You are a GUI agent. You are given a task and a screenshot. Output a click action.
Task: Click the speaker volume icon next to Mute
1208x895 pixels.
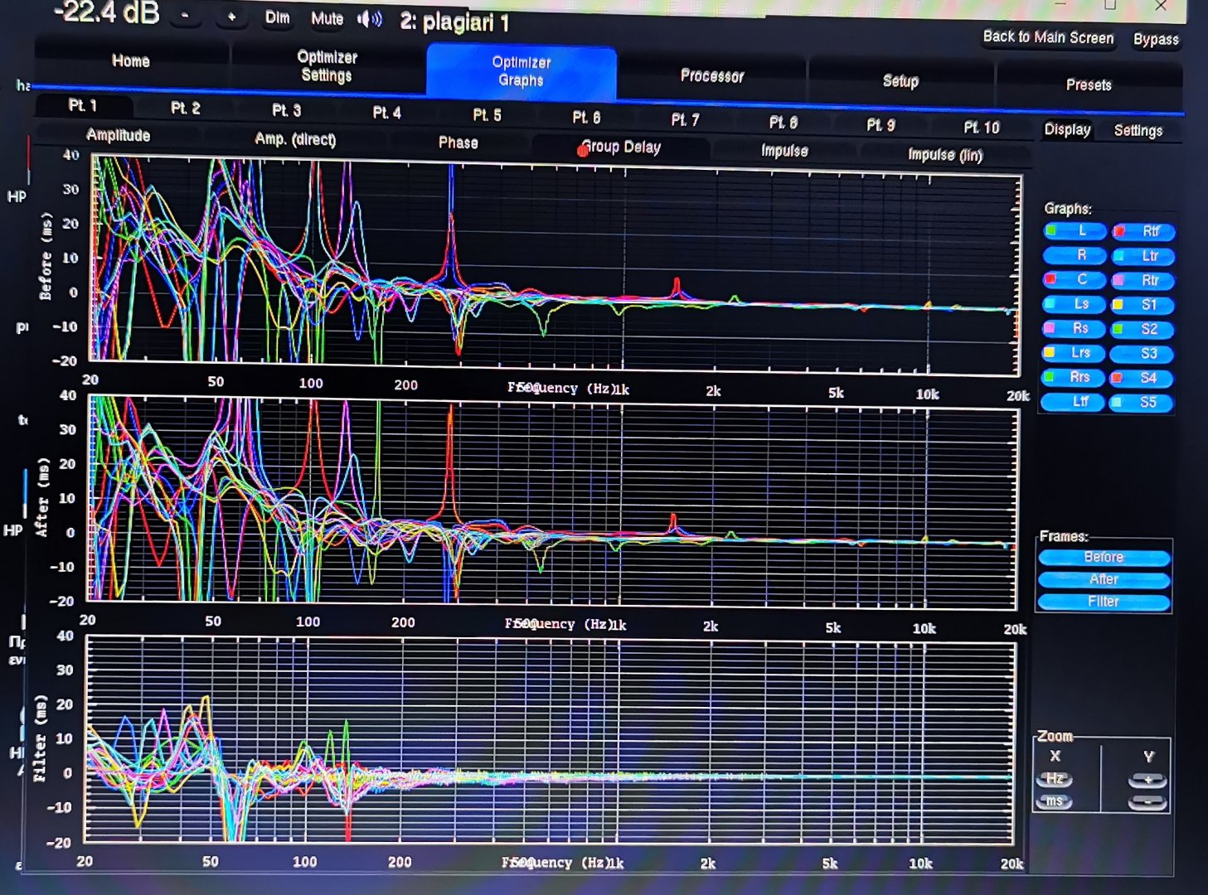pos(370,19)
